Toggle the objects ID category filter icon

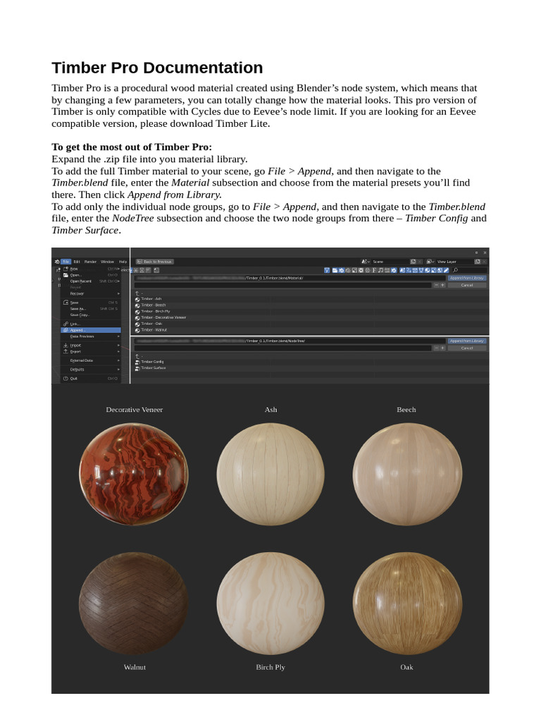414,270
